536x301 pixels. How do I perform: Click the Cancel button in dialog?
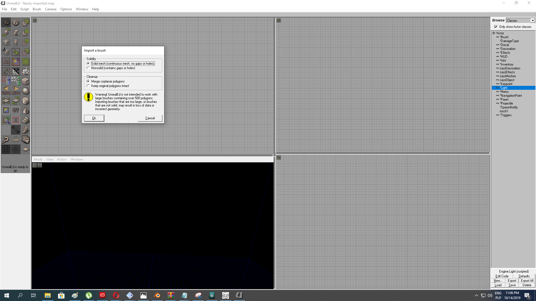pyautogui.click(x=150, y=118)
